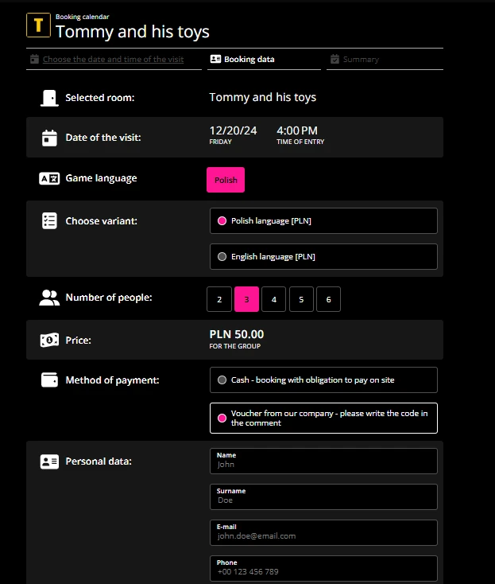Go back to Choose the date and time step

coord(113,60)
